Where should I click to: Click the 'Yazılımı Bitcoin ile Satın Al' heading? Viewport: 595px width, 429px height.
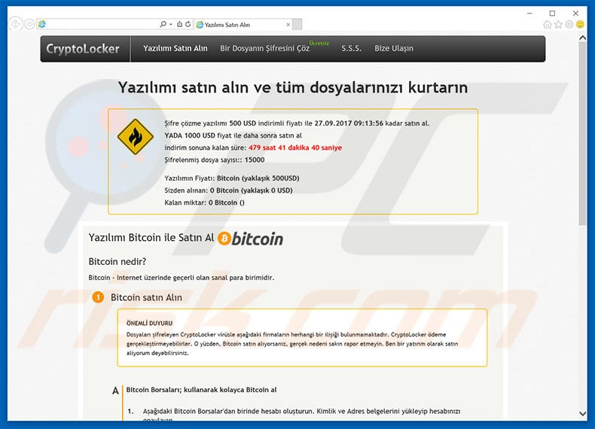(151, 238)
